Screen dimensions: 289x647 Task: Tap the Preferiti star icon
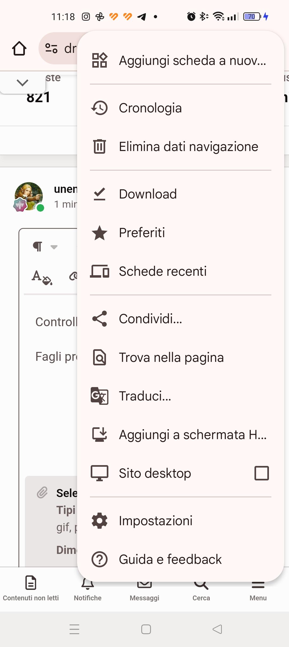(x=100, y=233)
